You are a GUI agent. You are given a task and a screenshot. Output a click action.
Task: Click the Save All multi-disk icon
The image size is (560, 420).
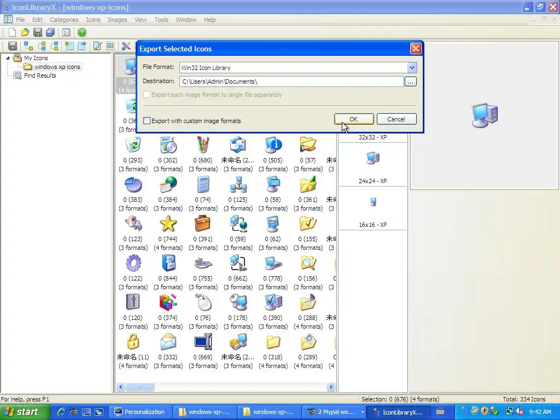tap(50, 32)
